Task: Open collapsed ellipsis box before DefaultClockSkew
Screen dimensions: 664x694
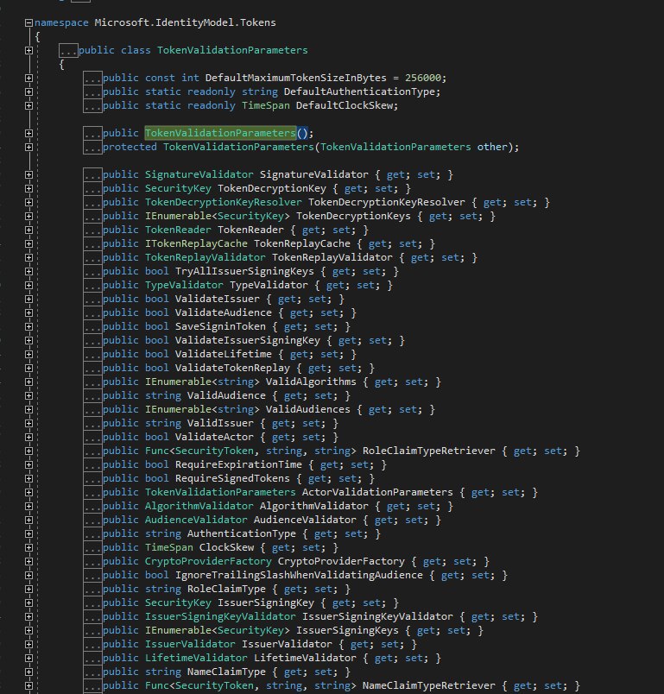Action: (x=92, y=105)
